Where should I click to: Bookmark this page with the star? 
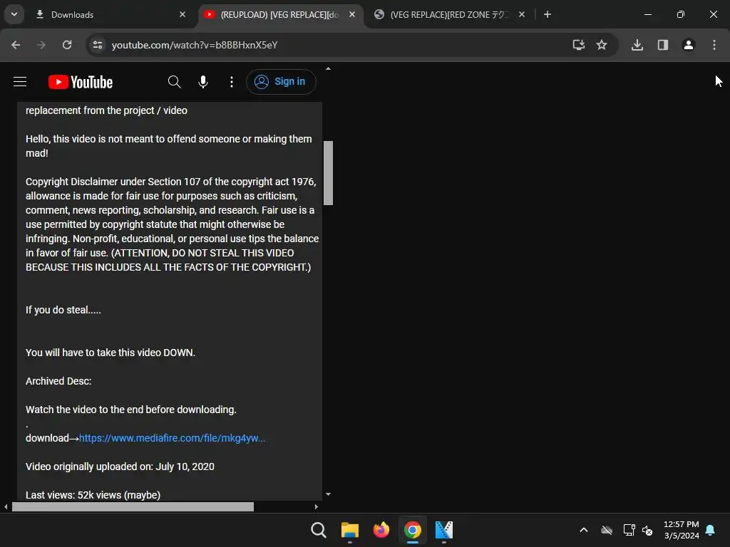[602, 45]
